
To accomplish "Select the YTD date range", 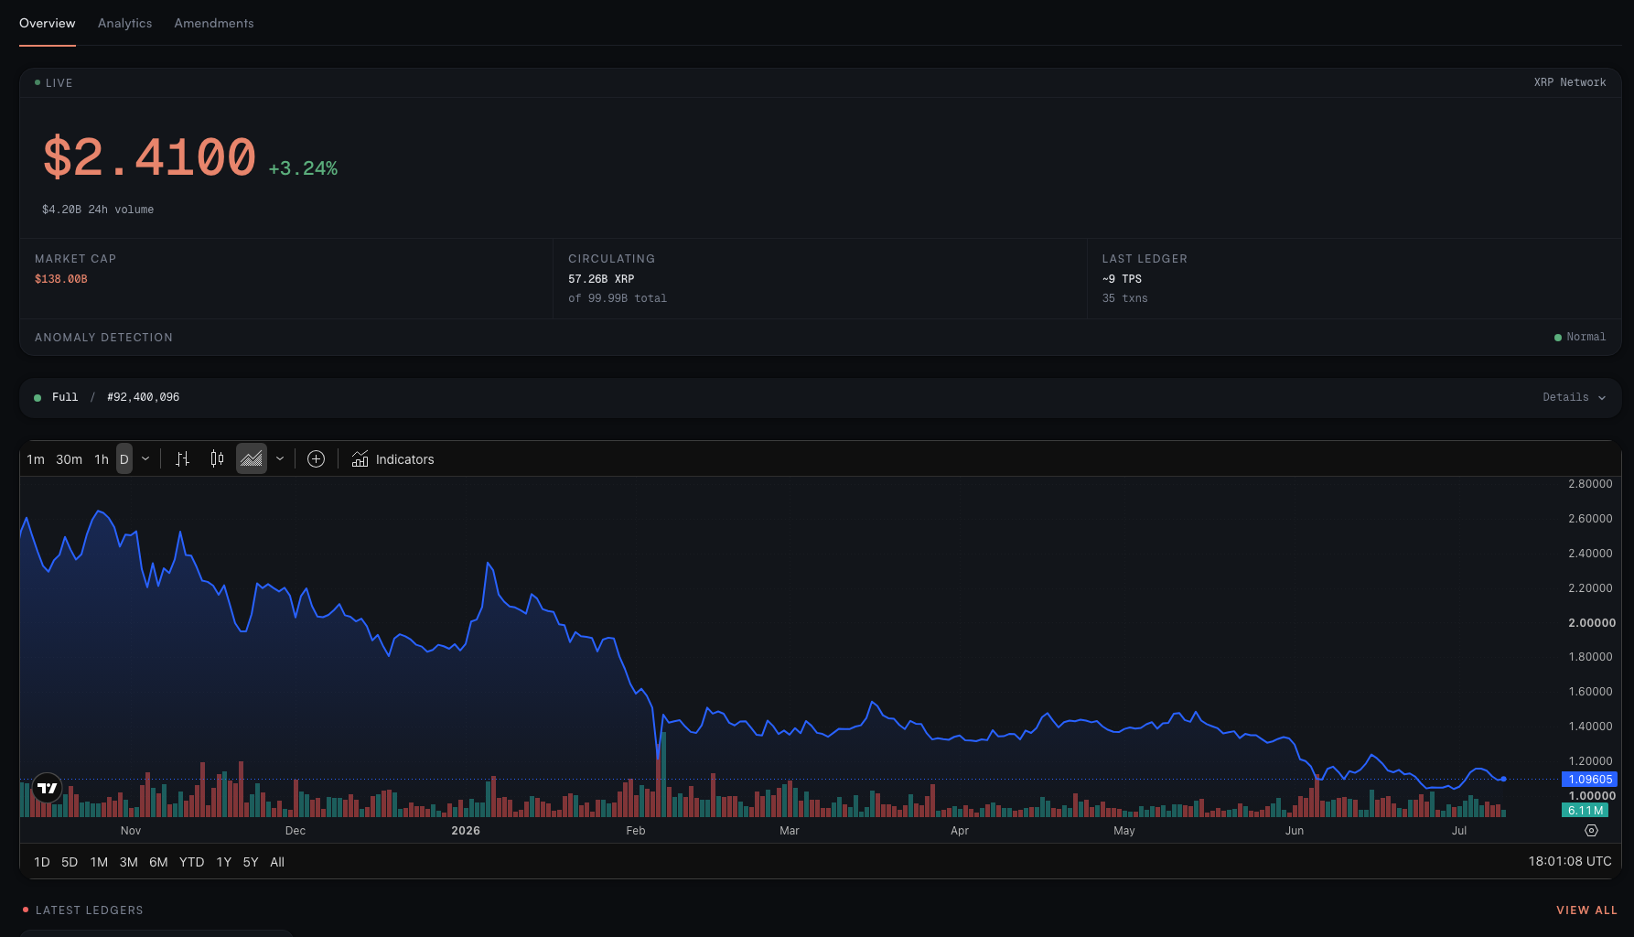I will click(192, 862).
